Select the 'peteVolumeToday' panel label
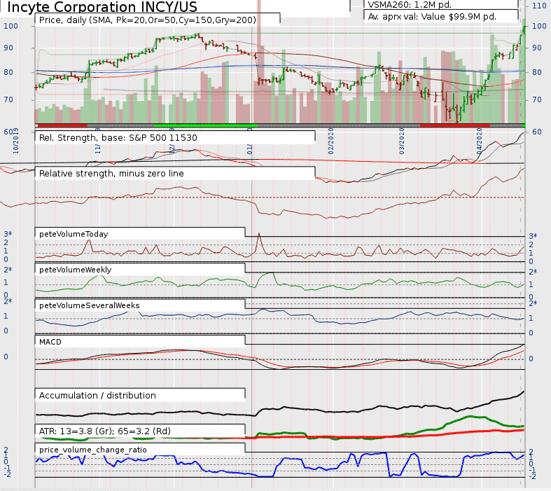 point(74,234)
